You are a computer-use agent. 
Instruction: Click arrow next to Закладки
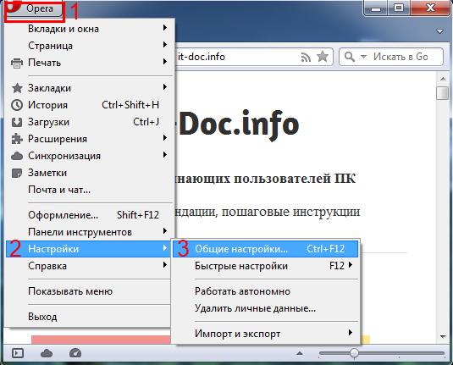[x=165, y=86]
